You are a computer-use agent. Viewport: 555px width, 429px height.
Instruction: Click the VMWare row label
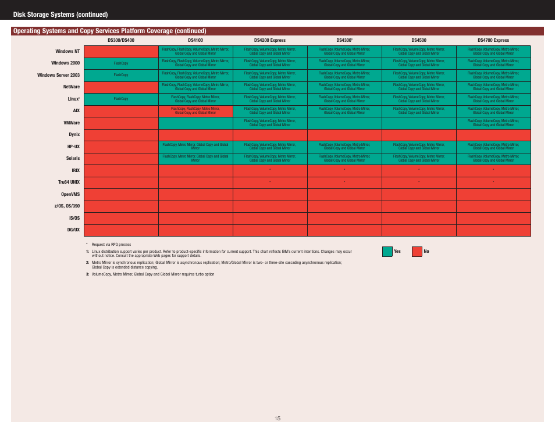72,123
